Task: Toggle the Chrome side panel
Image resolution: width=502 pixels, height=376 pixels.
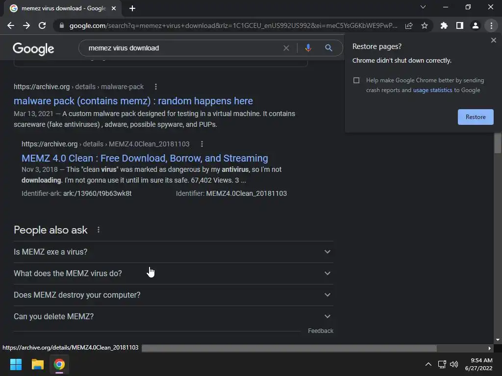Action: 460,25
